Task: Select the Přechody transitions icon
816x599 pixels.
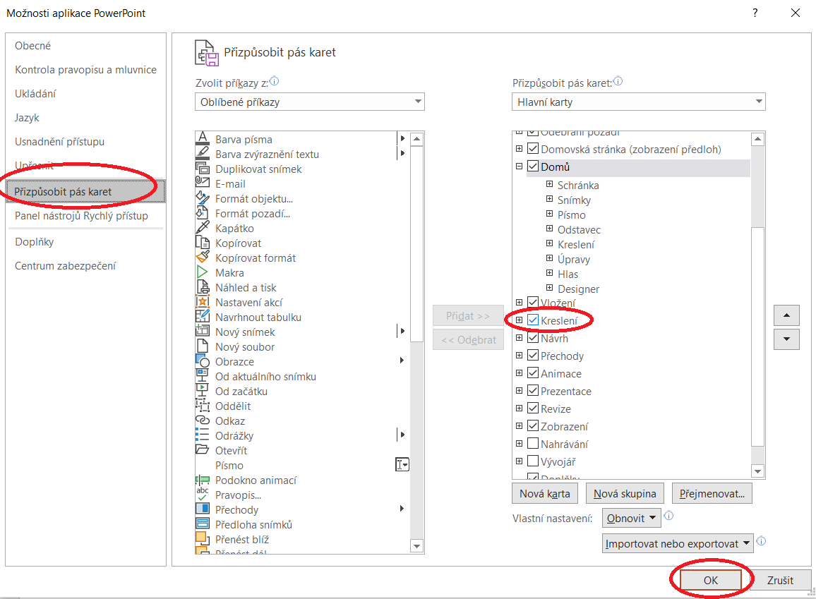Action: point(202,509)
